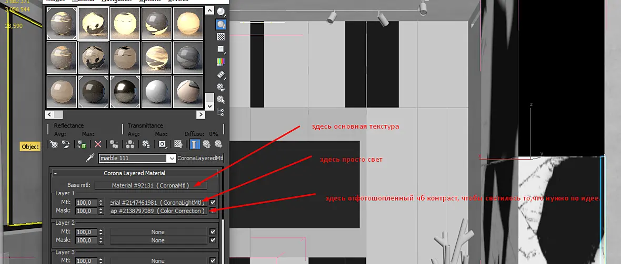Select the active glowing black-patched sample slot
This screenshot has width=621, height=264.
click(94, 23)
